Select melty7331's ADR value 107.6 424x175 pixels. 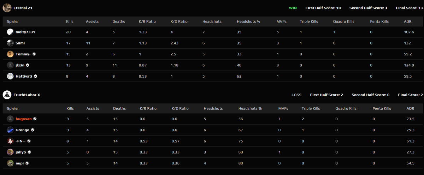pyautogui.click(x=409, y=32)
